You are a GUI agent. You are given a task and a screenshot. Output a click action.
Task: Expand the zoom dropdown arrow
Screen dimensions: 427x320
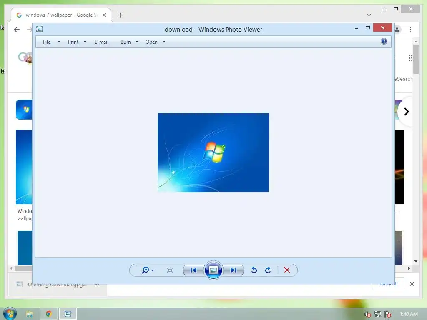153,270
